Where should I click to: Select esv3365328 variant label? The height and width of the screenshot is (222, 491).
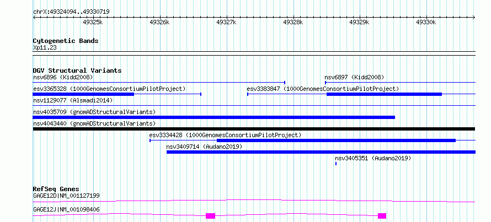pos(109,89)
